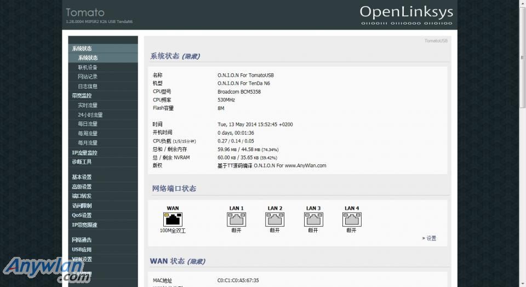Open IP带宽限速 bandwidth limiter
Viewport: 526px width, 287px height.
tap(103, 225)
